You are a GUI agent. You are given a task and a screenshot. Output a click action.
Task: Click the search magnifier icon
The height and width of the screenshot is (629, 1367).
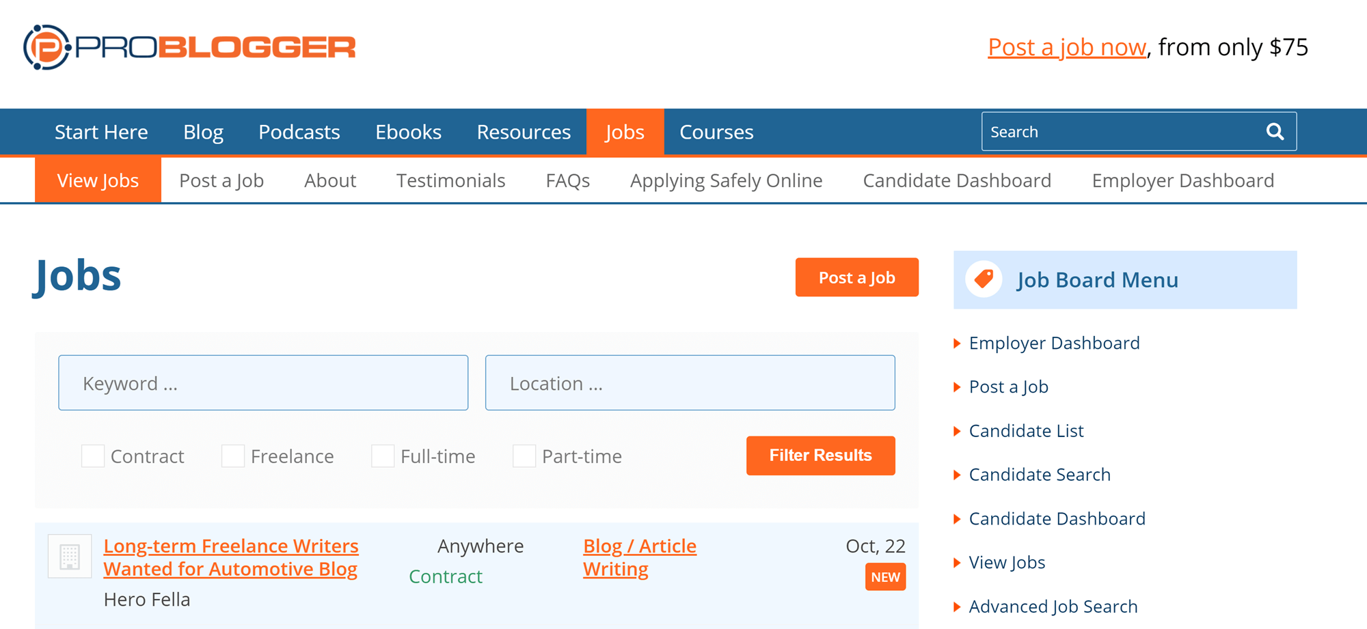(x=1275, y=131)
